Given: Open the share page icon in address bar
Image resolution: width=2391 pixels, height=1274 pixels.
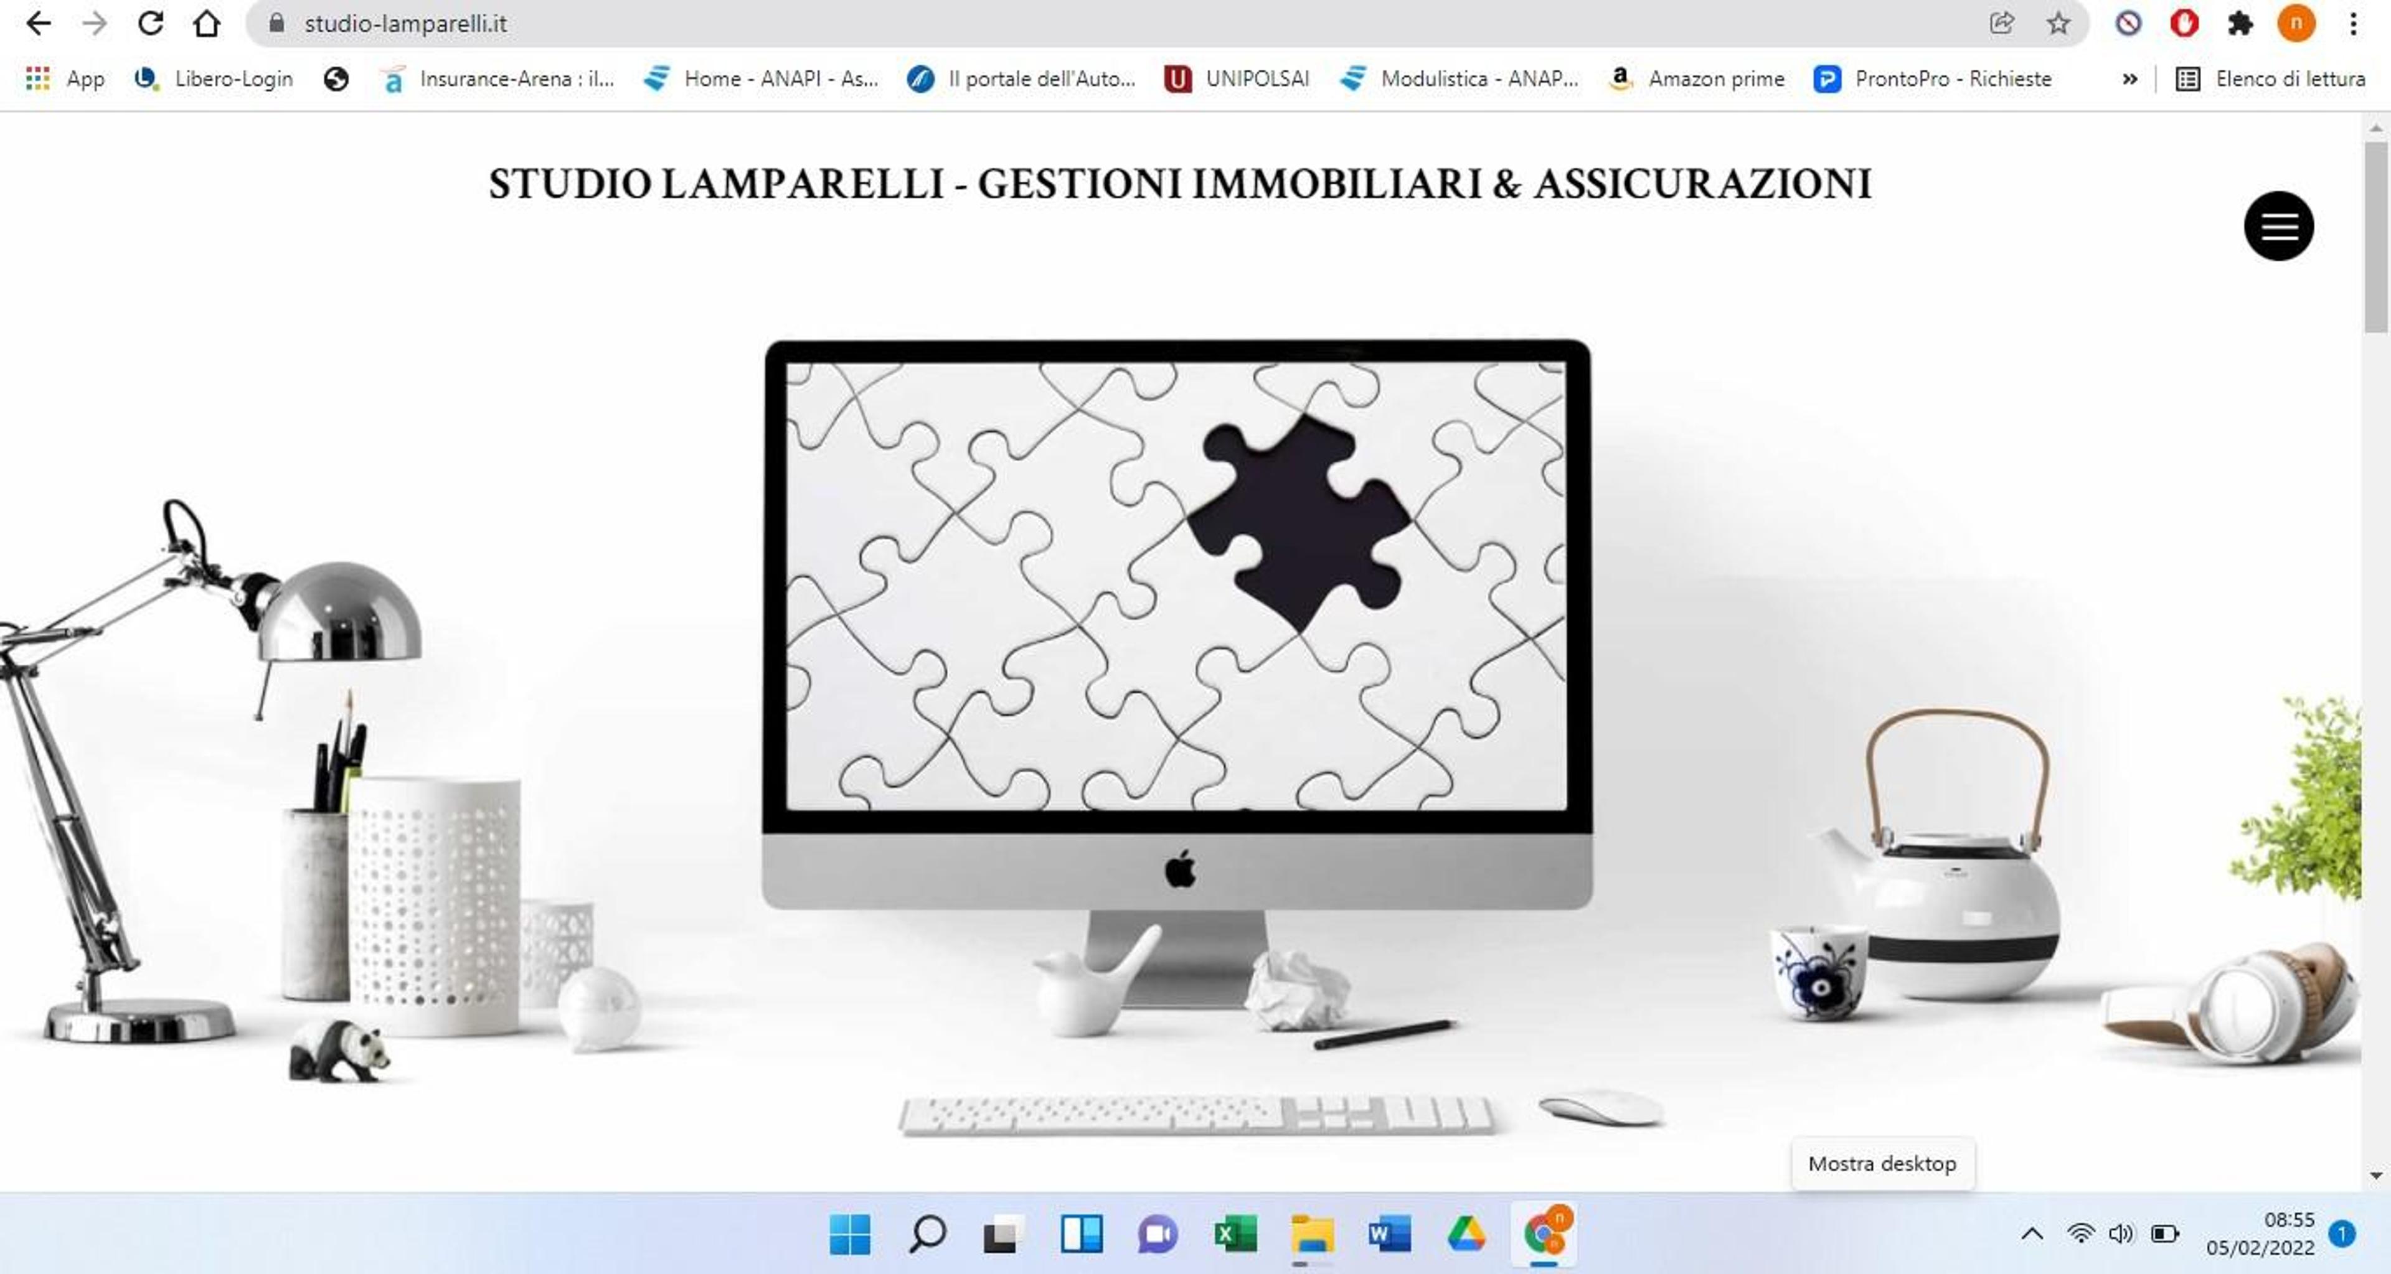Looking at the screenshot, I should (x=2001, y=23).
